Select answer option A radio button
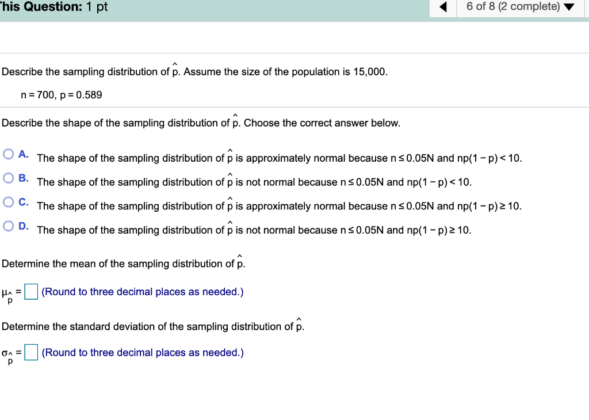Viewport: 589px width, 420px height. point(8,154)
